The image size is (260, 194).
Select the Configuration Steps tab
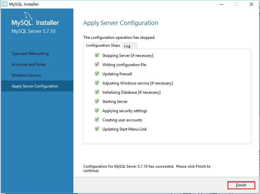pyautogui.click(x=103, y=46)
